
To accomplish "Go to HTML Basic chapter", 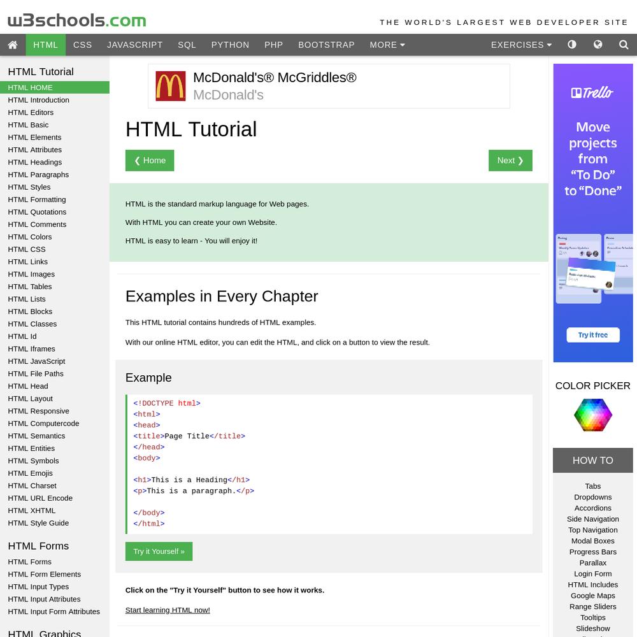I will (54, 125).
